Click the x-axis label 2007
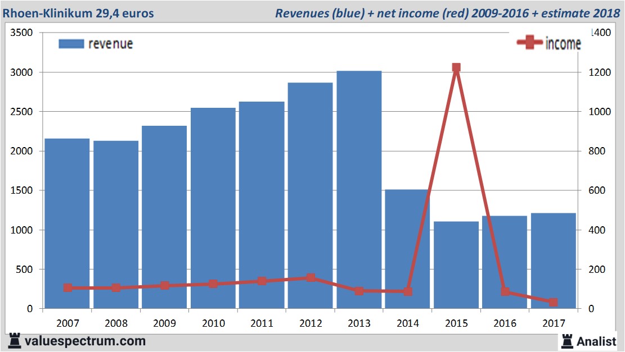625x352 pixels. point(68,323)
